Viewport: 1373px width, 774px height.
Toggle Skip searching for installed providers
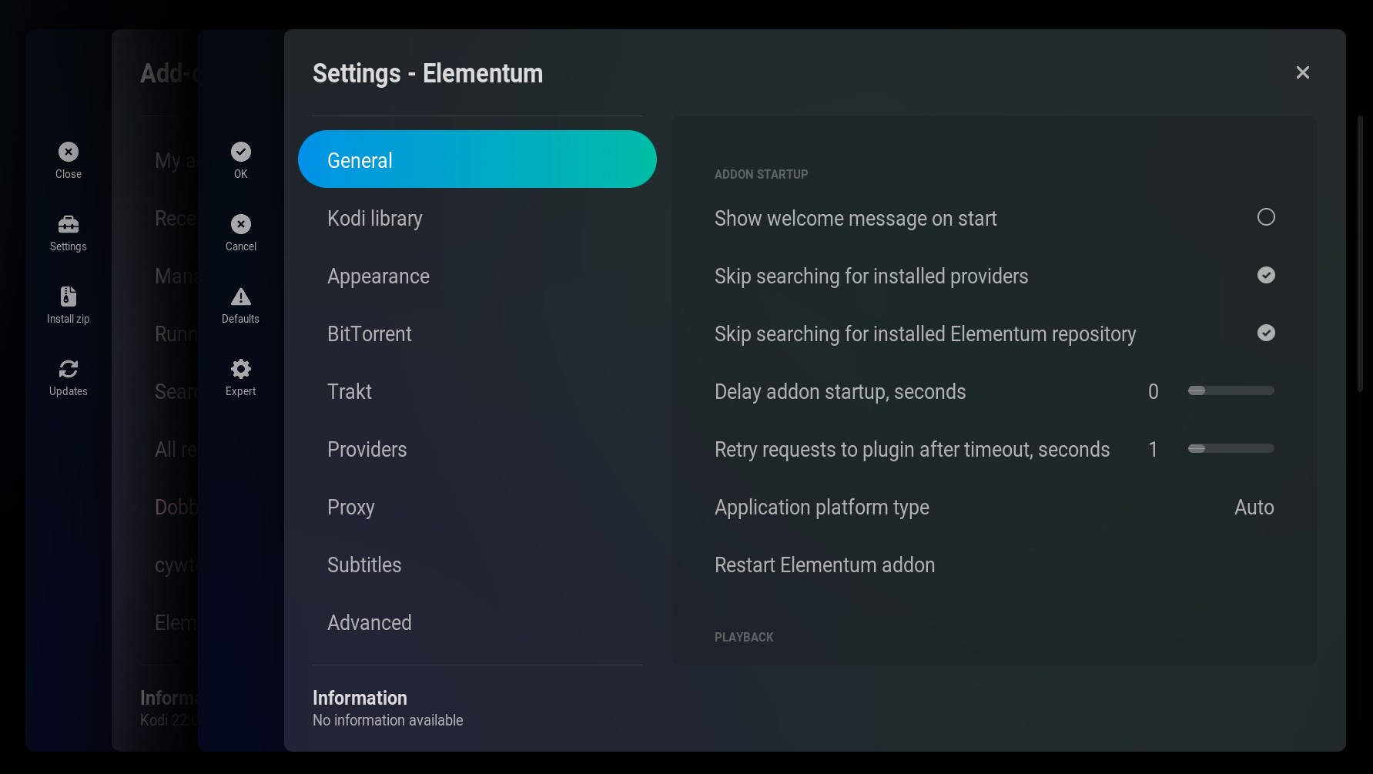pos(1265,276)
